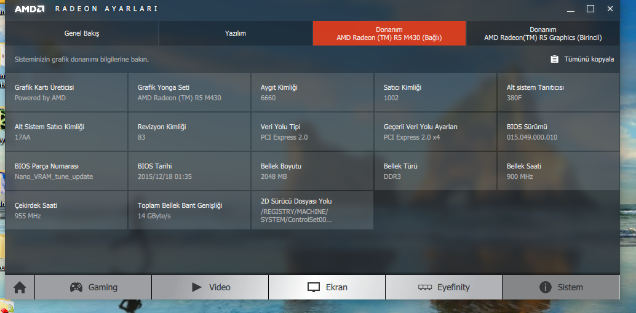Click the Revizyon Kimliği 83 tile

point(189,132)
